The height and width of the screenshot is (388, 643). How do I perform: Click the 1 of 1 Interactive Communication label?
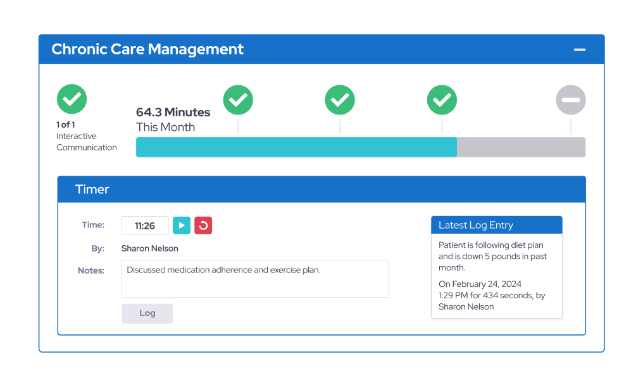pyautogui.click(x=86, y=136)
